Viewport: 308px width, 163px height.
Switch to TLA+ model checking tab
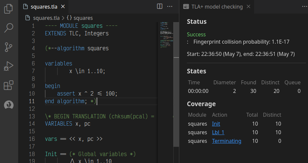[x=217, y=7]
